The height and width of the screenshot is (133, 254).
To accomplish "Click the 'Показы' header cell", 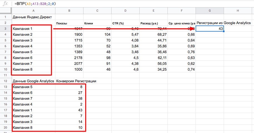I will 69,23.
